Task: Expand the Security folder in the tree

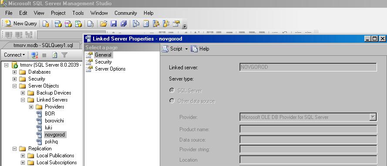Action: pos(14,79)
